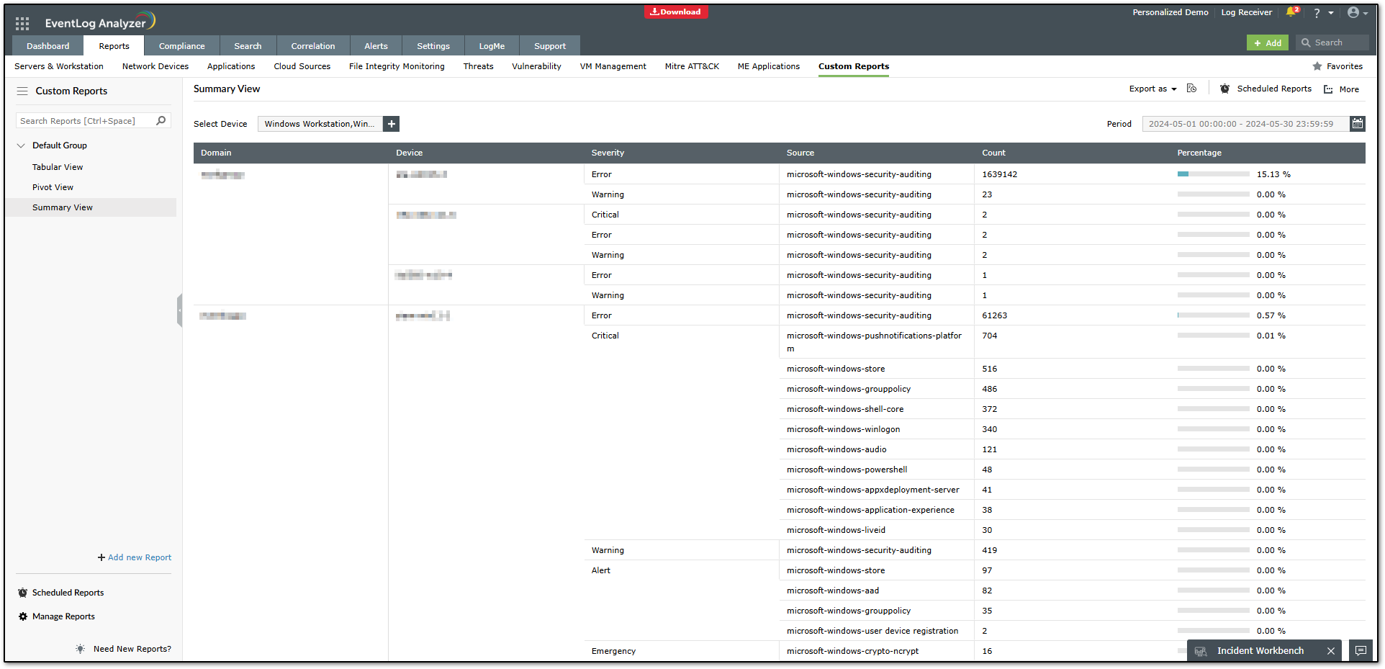The width and height of the screenshot is (1385, 669).
Task: Click the search reports magnifier icon
Action: tap(161, 121)
